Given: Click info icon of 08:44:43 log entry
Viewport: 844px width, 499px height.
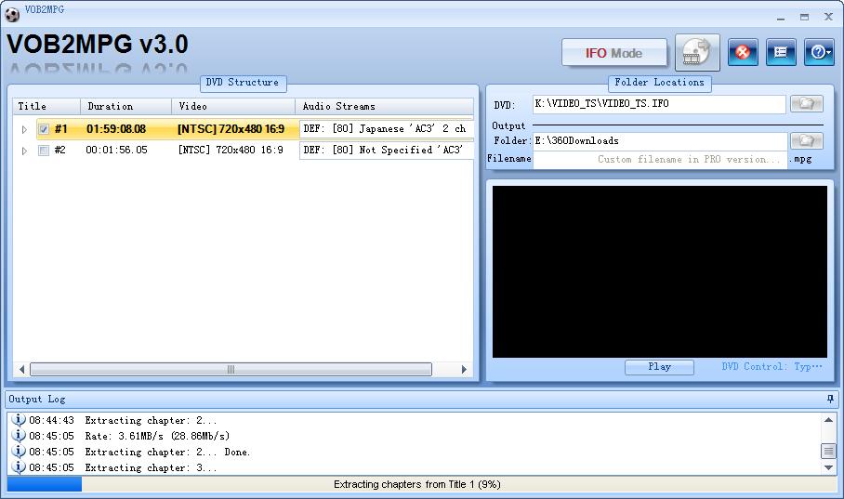Looking at the screenshot, I should 19,419.
